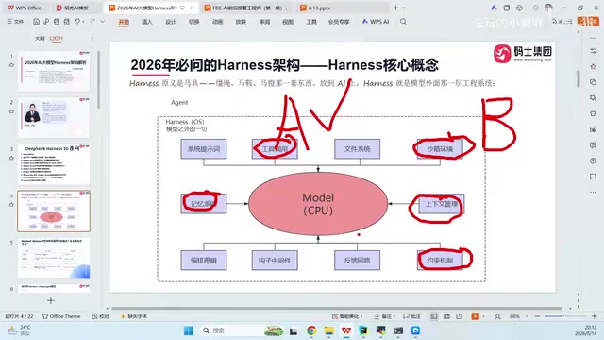
Task: Expand the quick access toolbar dropdown
Action: tap(103, 22)
